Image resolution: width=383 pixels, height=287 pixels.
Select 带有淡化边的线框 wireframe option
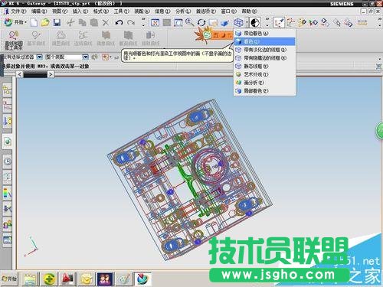[x=264, y=50]
